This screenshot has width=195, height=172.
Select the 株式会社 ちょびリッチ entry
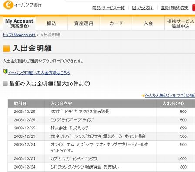[70, 128]
